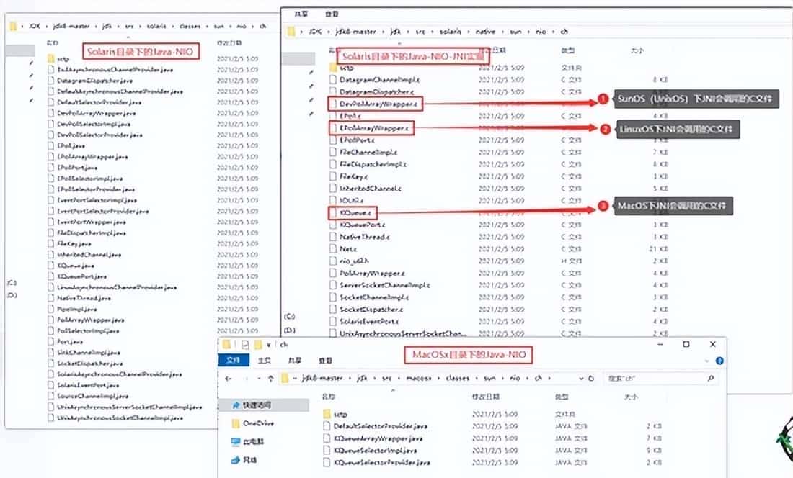Sort by the Date modified column in the macosx window
Image resolution: width=793 pixels, height=478 pixels.
tap(486, 397)
